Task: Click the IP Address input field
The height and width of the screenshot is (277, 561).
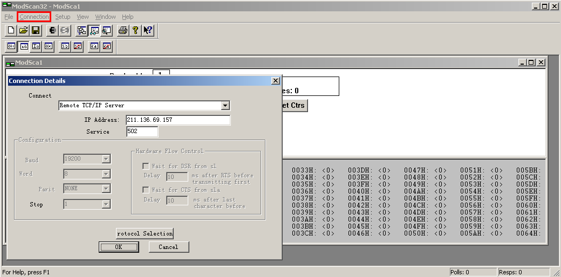Action: 178,120
